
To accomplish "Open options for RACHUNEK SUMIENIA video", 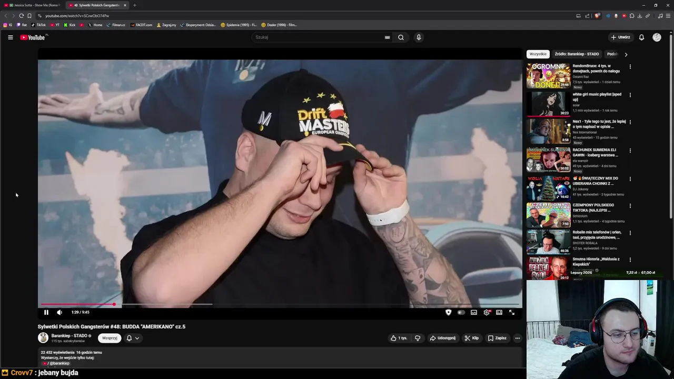I will (630, 151).
